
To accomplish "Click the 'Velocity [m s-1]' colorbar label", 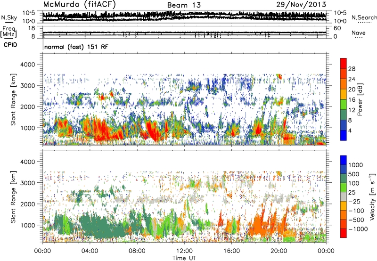I will click(x=372, y=197).
